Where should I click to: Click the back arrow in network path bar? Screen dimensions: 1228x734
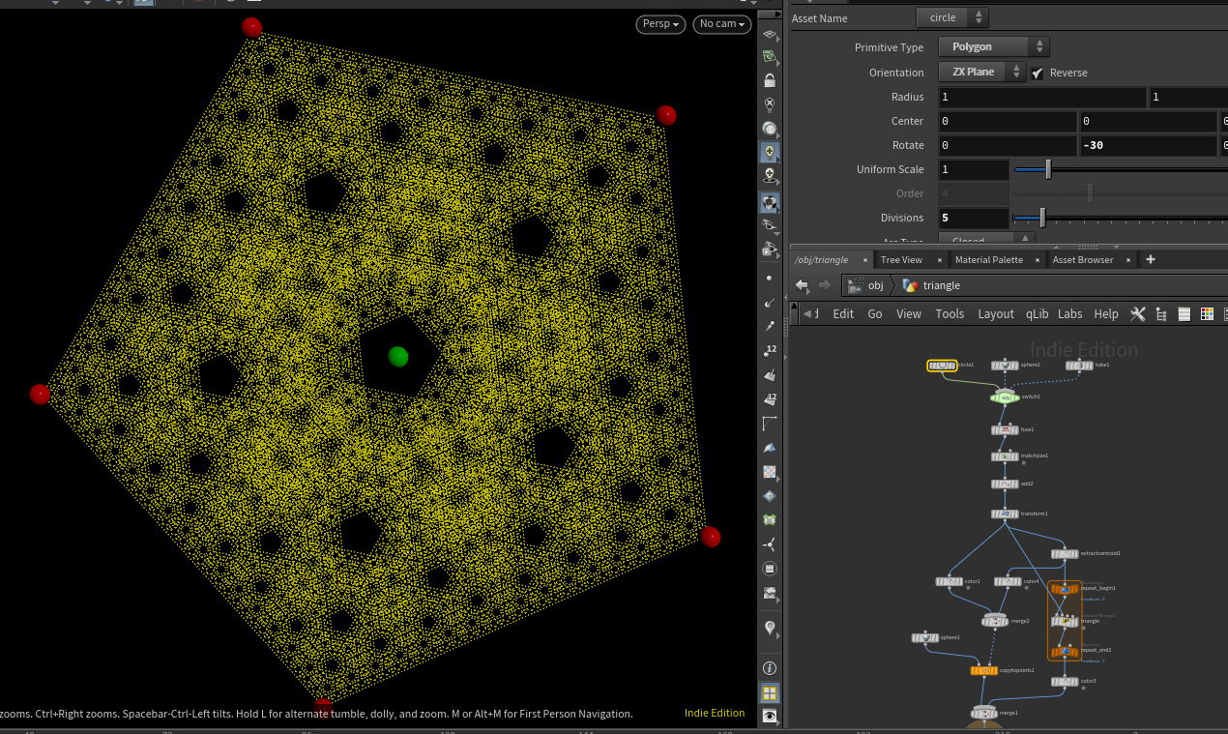pos(802,285)
